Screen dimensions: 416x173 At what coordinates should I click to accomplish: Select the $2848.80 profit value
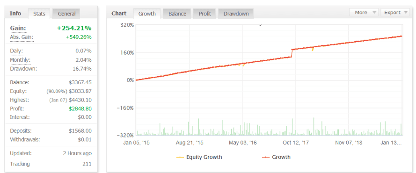pos(80,108)
